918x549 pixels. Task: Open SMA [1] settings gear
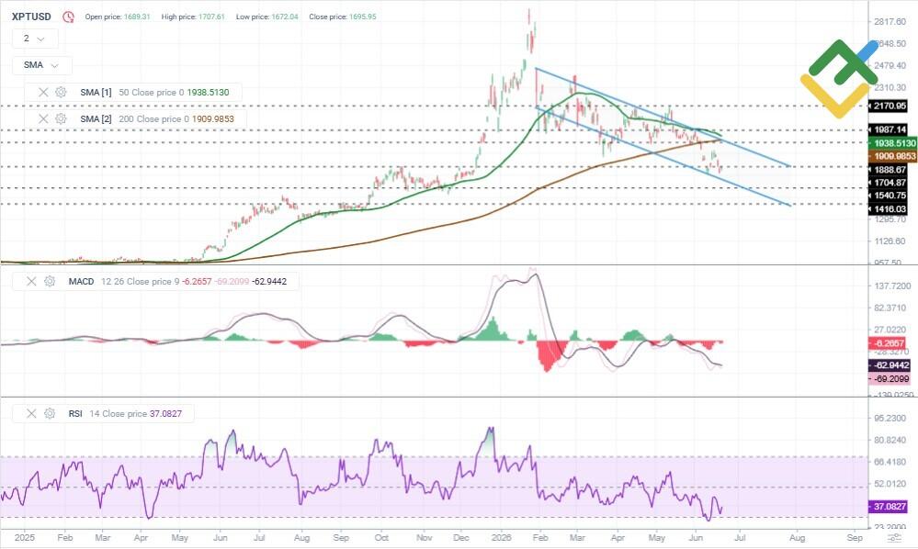tap(61, 92)
